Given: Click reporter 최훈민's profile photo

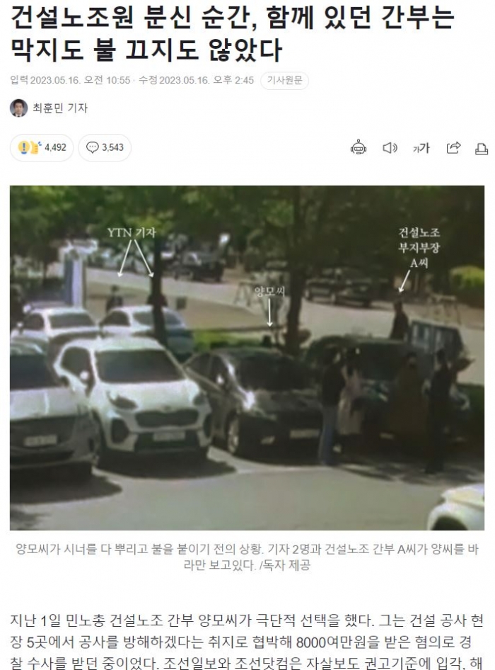Looking at the screenshot, I should point(18,108).
